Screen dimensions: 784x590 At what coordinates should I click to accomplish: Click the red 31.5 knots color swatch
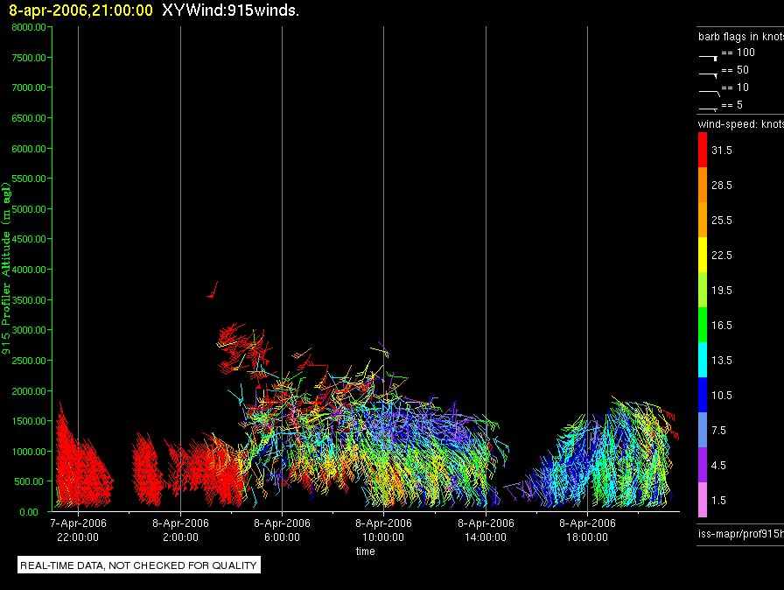pyautogui.click(x=703, y=150)
